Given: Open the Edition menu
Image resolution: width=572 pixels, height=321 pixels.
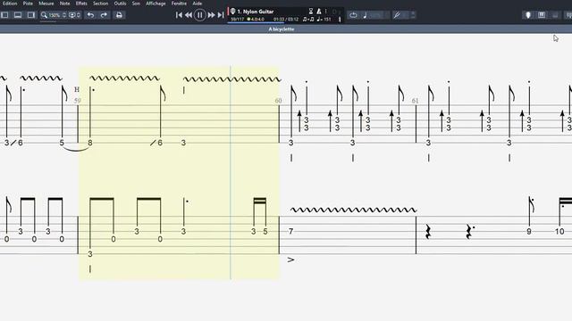Looking at the screenshot, I should tap(10, 4).
